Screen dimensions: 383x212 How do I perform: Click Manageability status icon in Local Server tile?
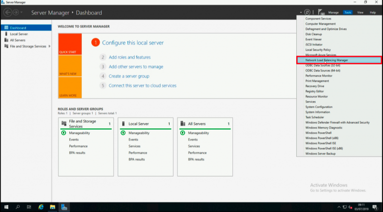pos(123,133)
